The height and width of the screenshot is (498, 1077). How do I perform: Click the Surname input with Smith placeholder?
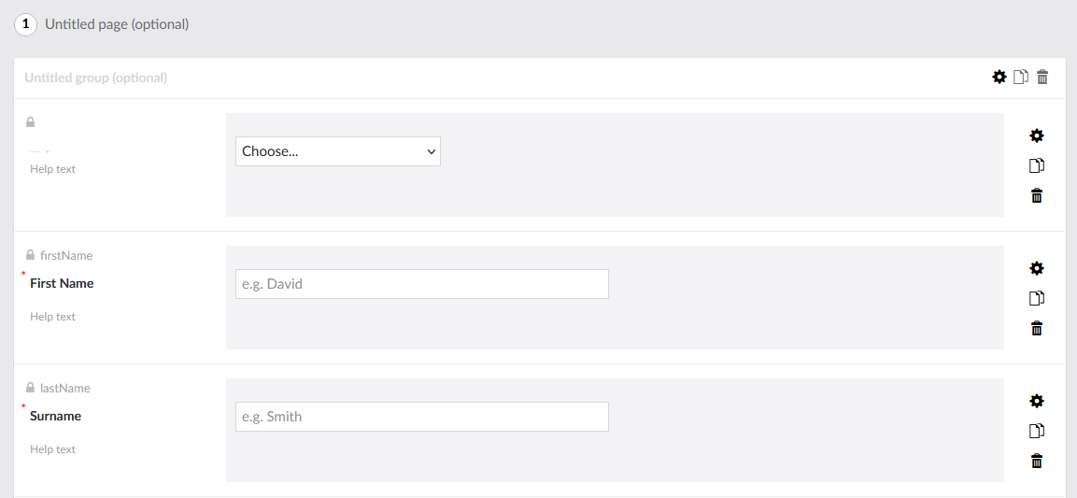tap(421, 417)
